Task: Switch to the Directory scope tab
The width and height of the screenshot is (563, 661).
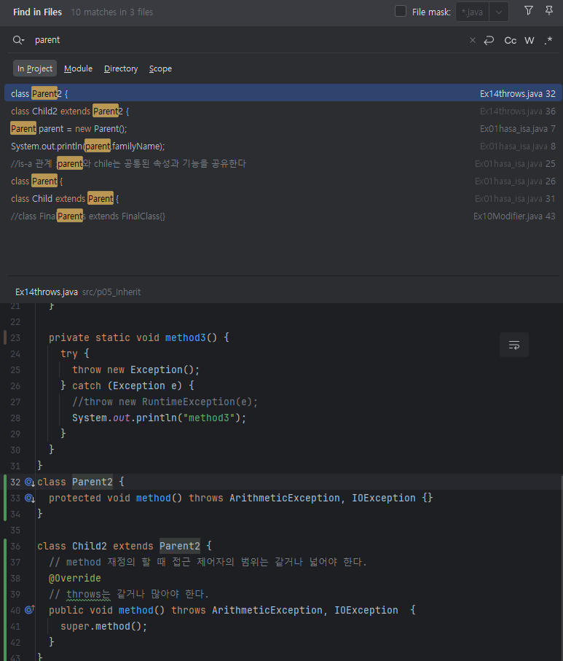Action: [121, 69]
